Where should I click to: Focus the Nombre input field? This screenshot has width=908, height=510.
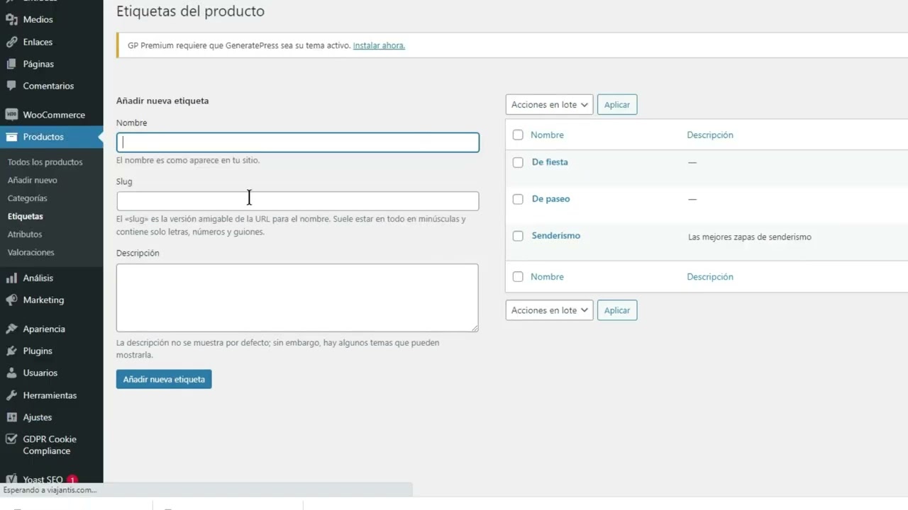(298, 142)
